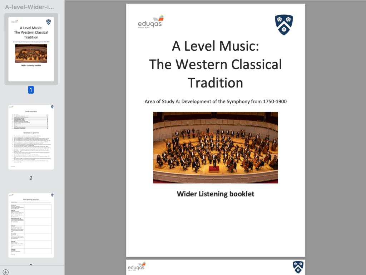Click the 'A Level Music:' heading

point(215,46)
